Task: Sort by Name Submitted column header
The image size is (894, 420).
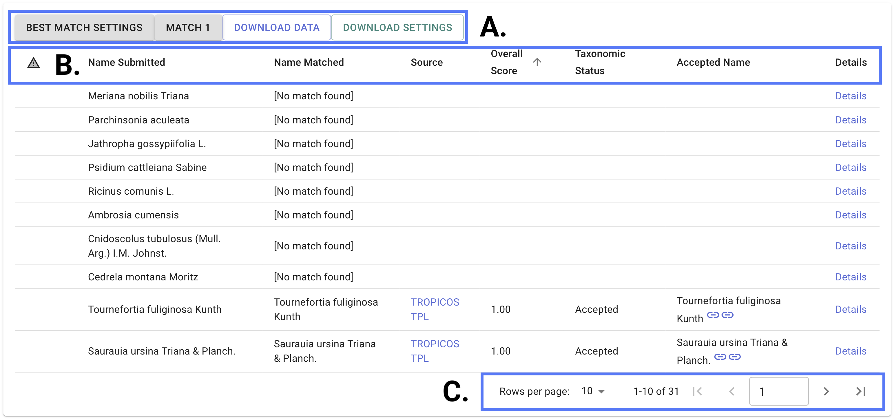Action: 126,62
